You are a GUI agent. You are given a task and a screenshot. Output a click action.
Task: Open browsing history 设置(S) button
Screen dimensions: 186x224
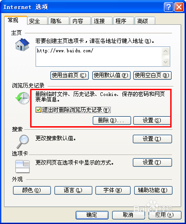pyautogui.click(x=152, y=120)
